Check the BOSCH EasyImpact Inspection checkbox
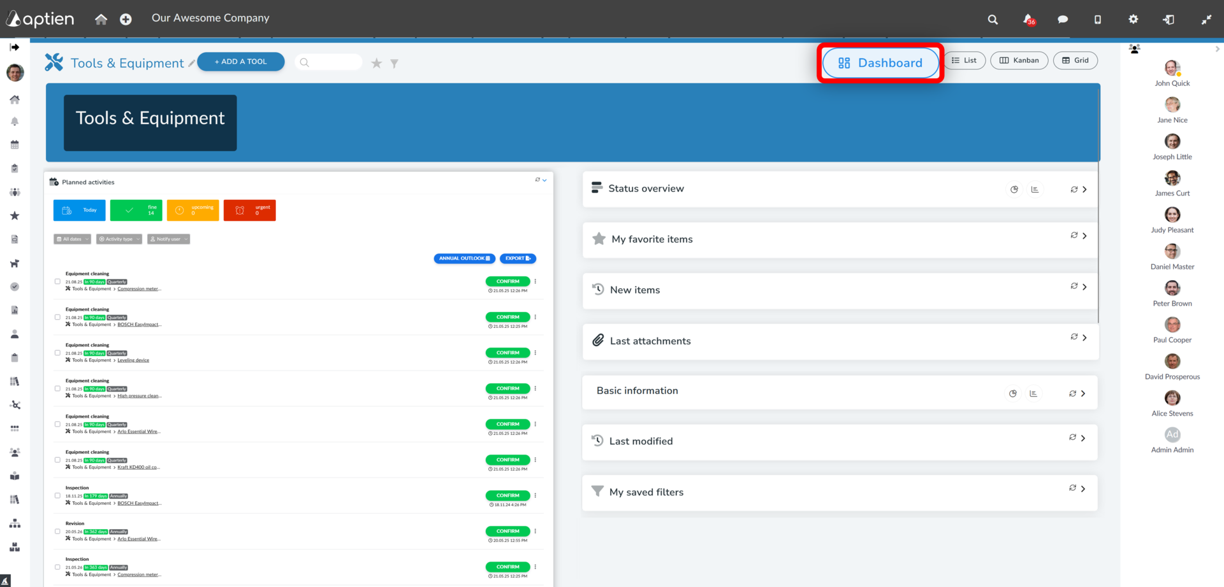 coord(57,495)
